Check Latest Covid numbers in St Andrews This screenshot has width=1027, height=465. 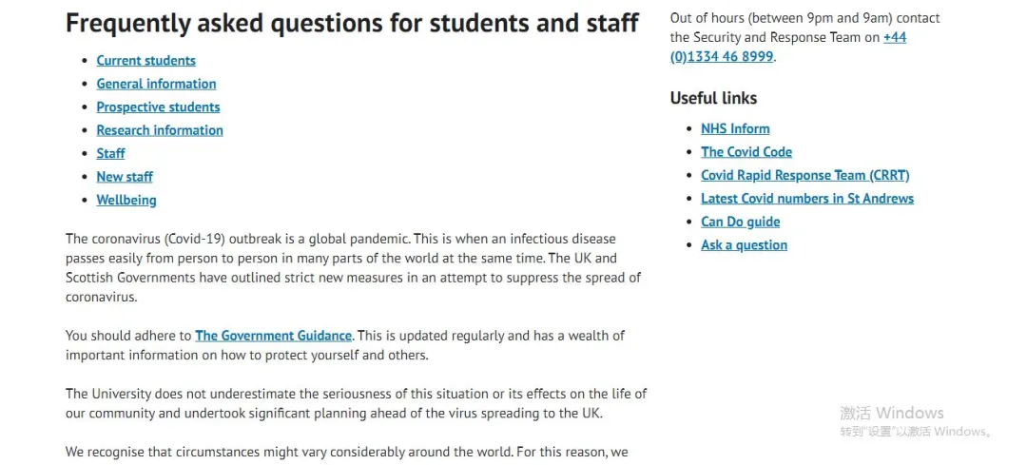click(807, 199)
